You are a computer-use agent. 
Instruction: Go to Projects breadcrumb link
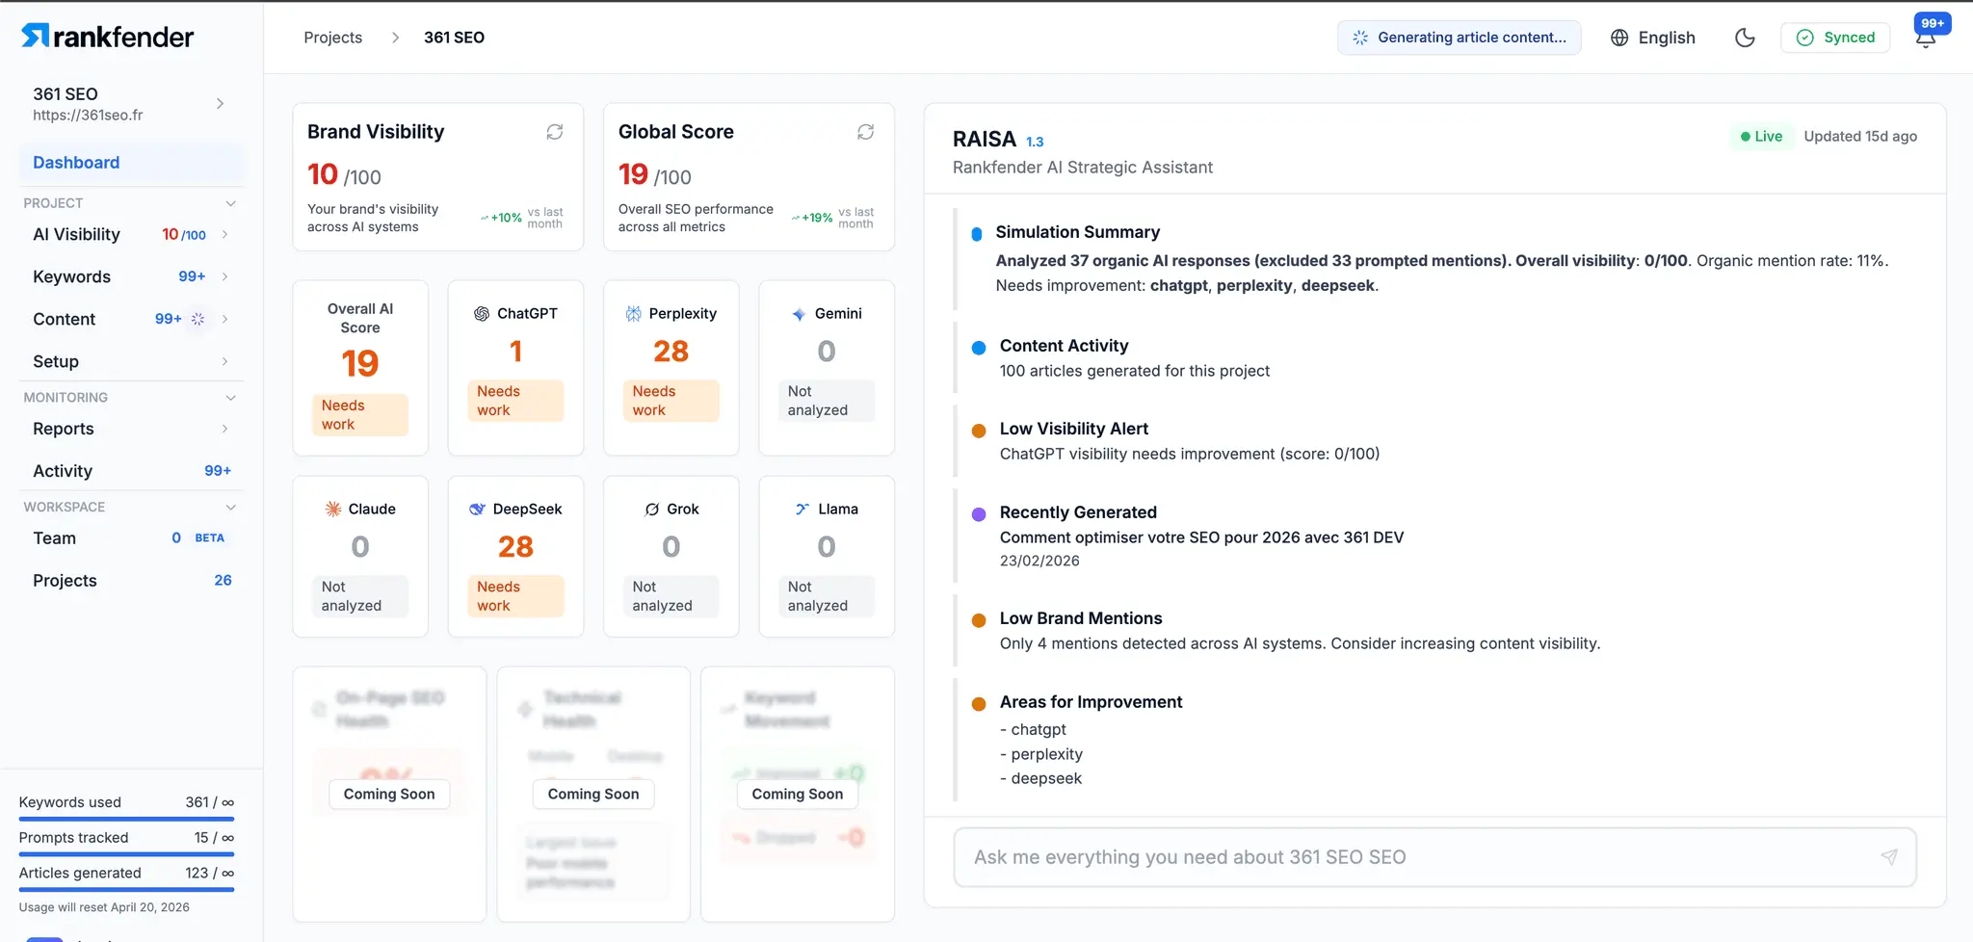[x=332, y=38]
